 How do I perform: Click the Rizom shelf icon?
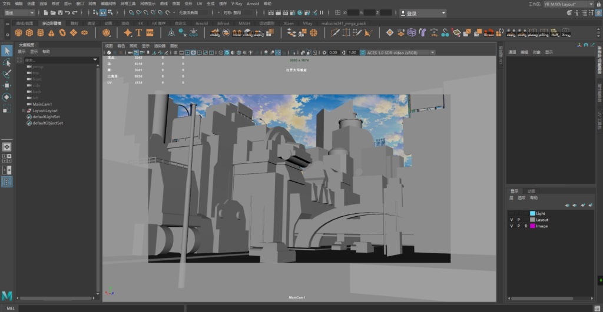point(489,33)
